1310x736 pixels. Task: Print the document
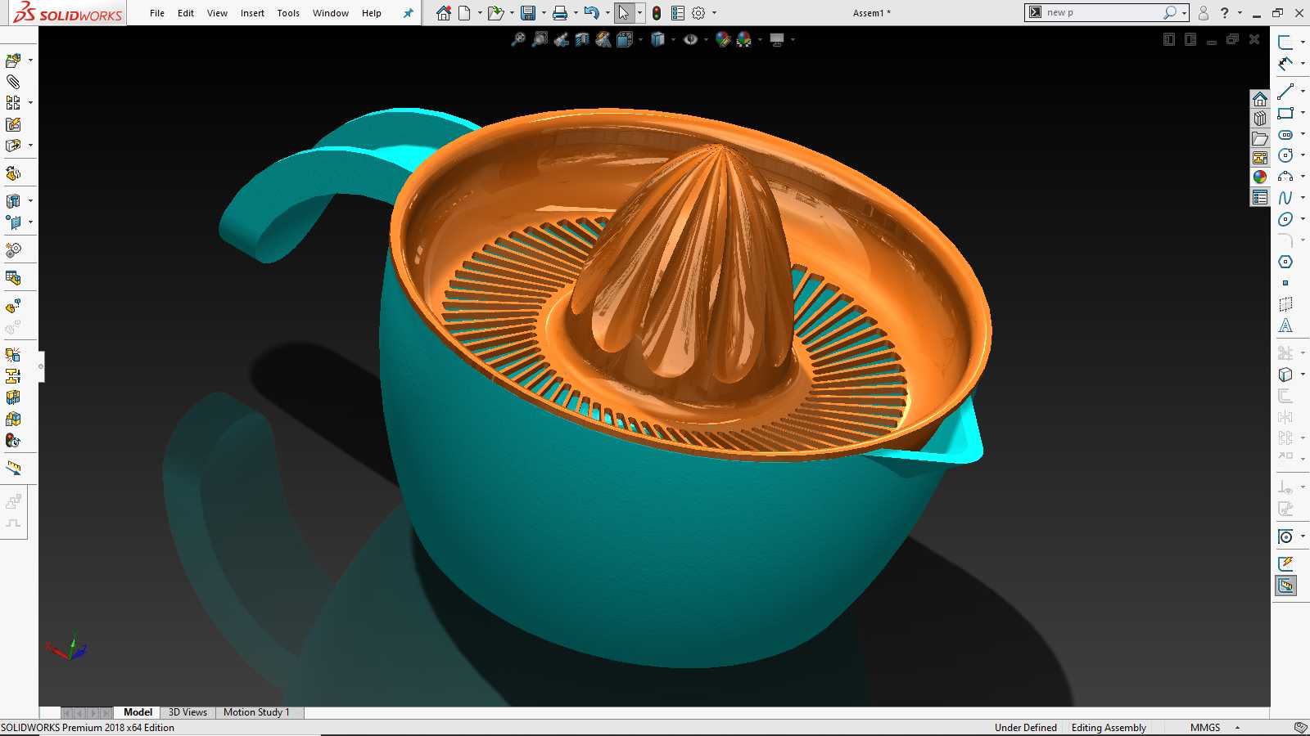pos(560,13)
